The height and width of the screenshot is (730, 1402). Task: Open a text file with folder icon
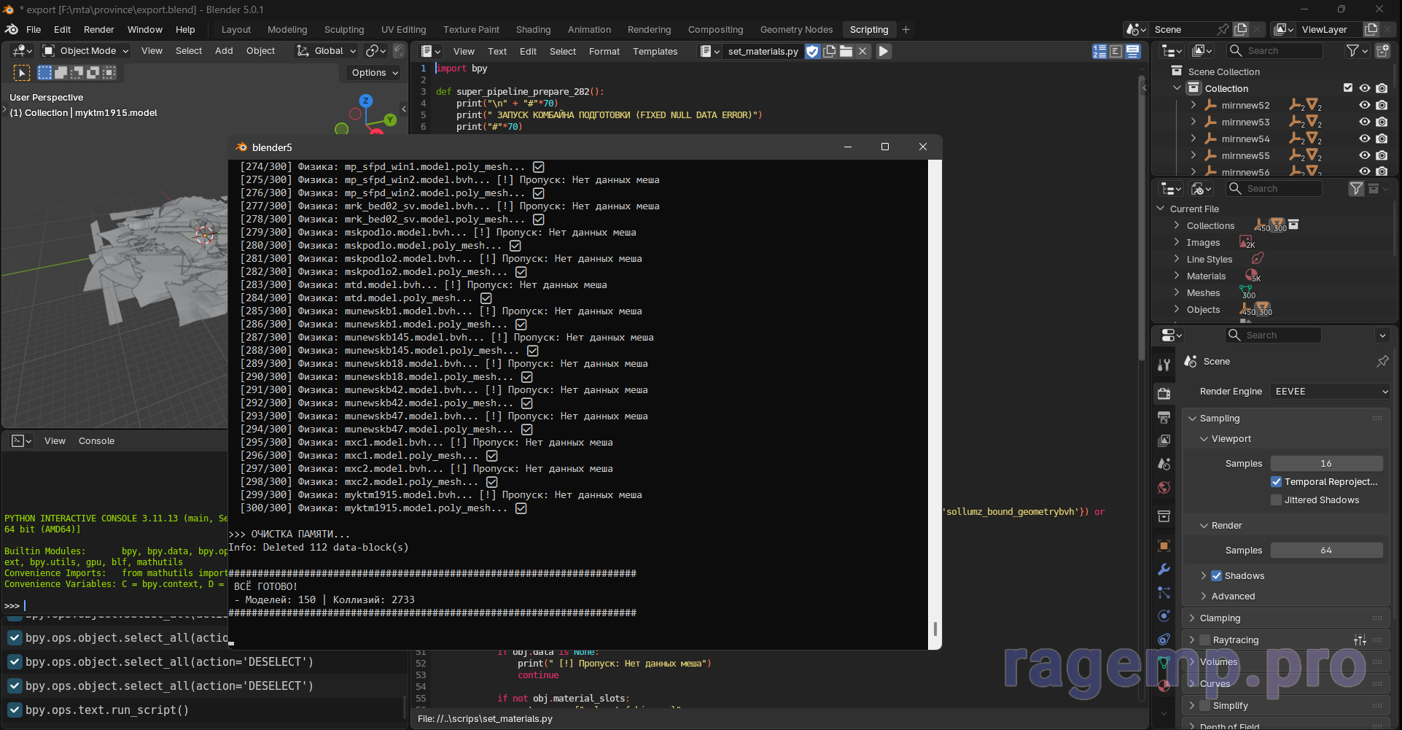[x=846, y=51]
